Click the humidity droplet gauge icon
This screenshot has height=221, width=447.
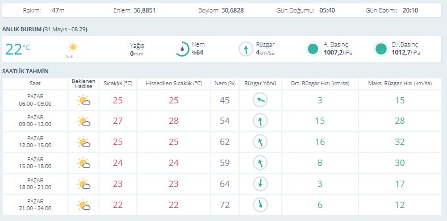pos(182,49)
